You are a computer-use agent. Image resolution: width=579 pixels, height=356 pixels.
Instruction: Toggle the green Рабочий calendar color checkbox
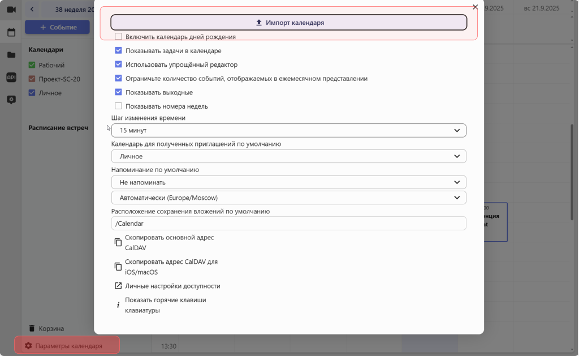point(32,65)
